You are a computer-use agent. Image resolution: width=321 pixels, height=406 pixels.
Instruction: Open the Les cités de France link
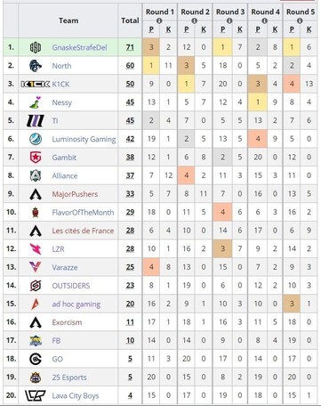tap(83, 231)
